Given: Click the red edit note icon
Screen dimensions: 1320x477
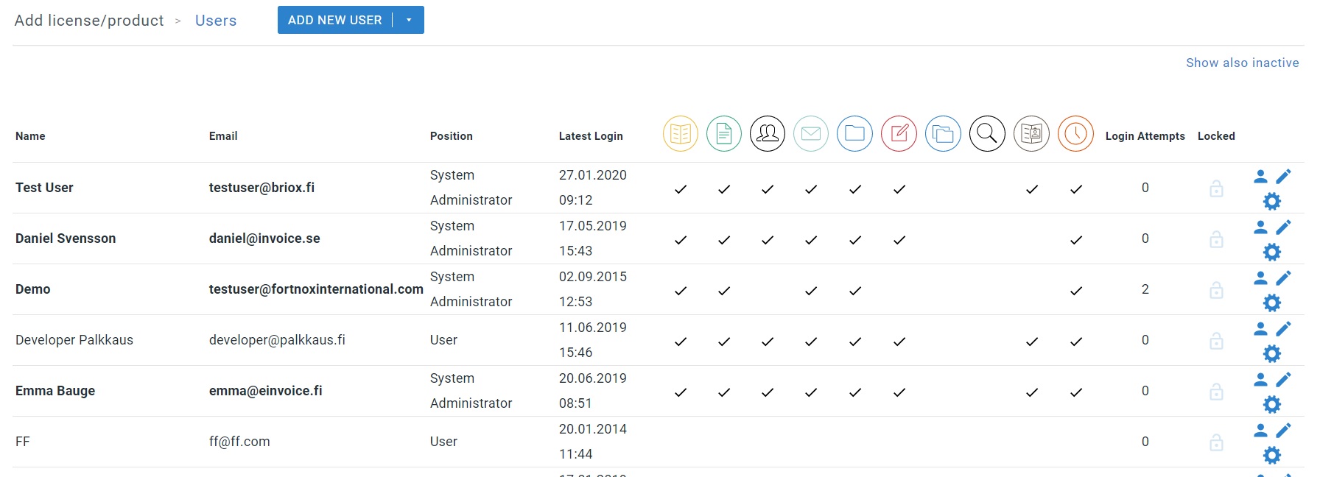Looking at the screenshot, I should [x=899, y=134].
